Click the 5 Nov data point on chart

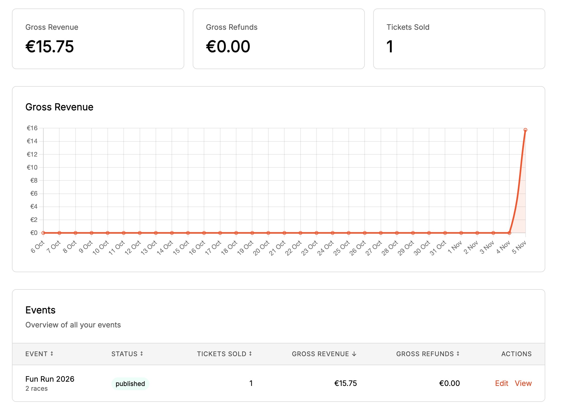tap(525, 130)
